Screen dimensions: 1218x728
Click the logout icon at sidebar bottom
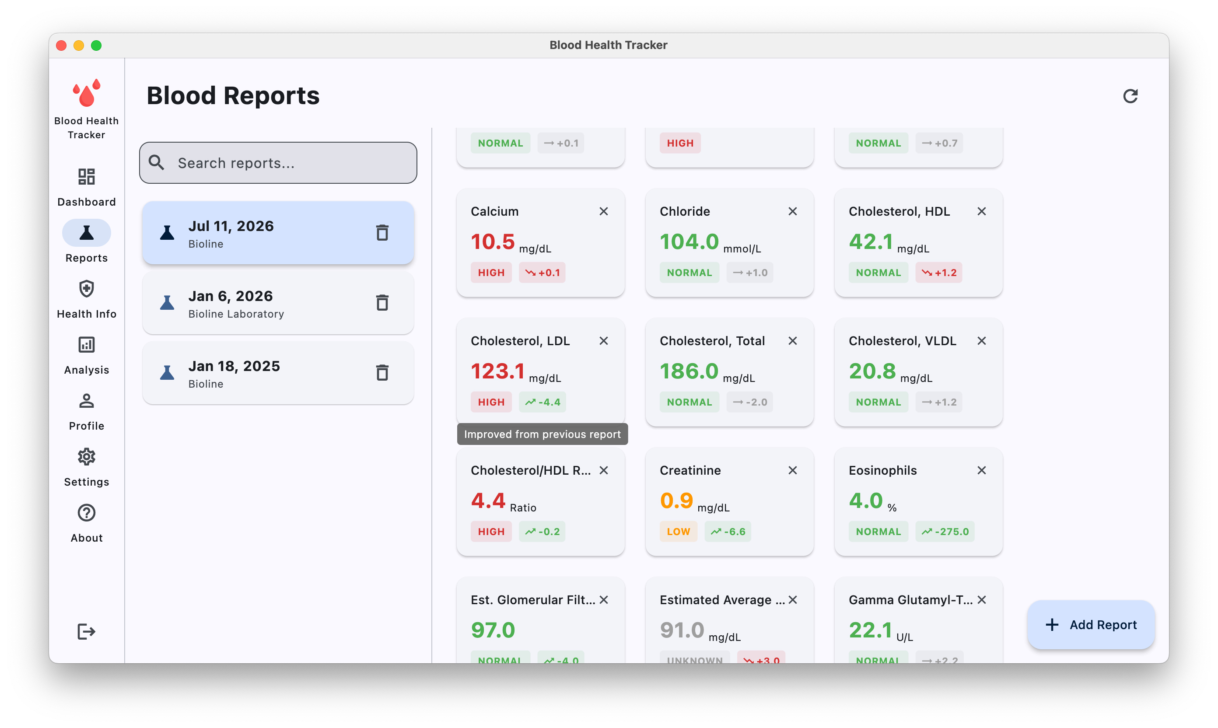86,632
